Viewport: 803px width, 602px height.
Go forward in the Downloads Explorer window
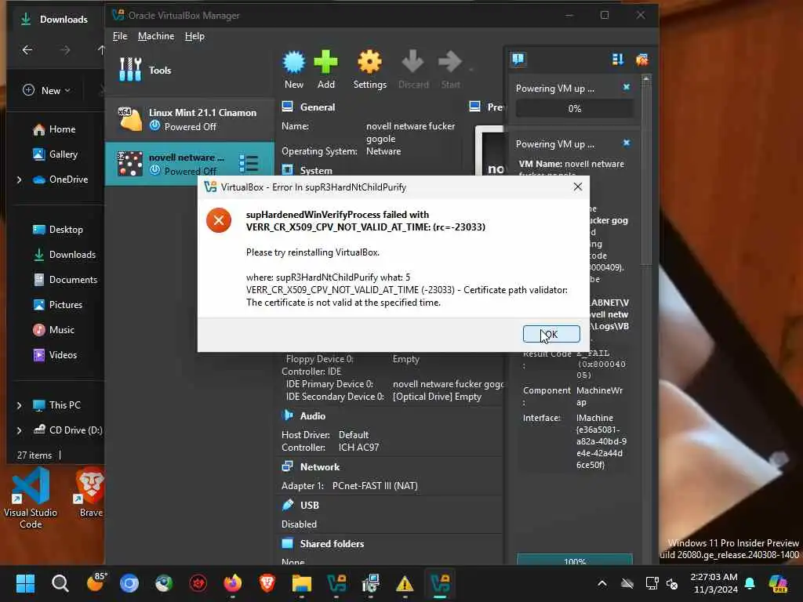[64, 49]
